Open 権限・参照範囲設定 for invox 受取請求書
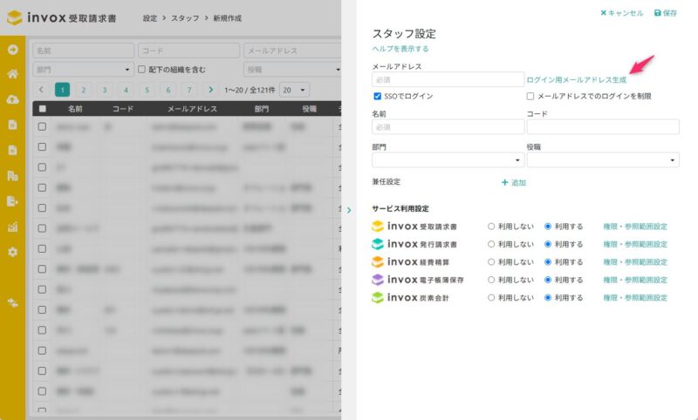The height and width of the screenshot is (420, 698). (x=635, y=227)
